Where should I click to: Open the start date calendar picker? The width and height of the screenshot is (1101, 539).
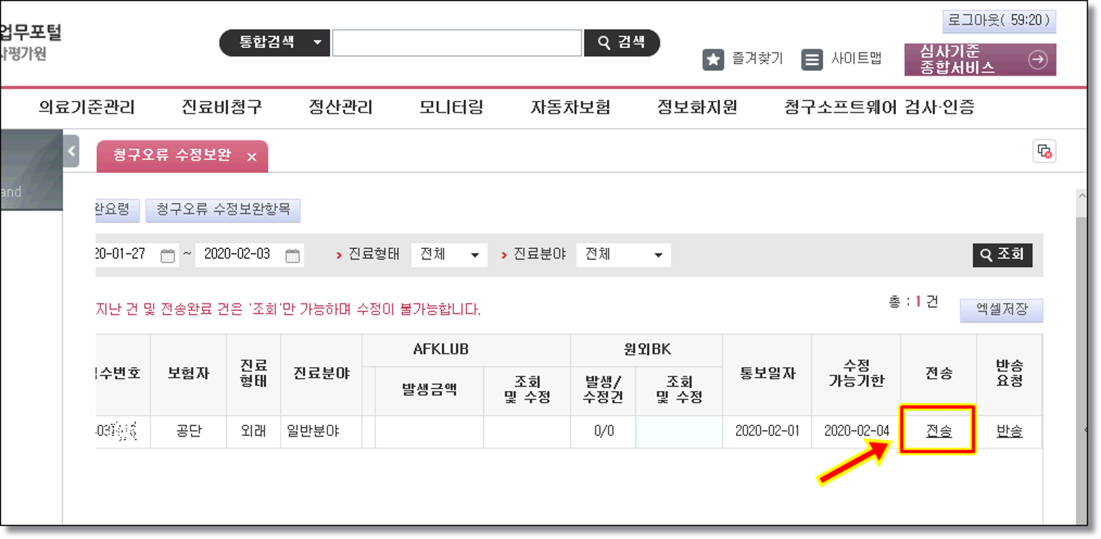(168, 255)
